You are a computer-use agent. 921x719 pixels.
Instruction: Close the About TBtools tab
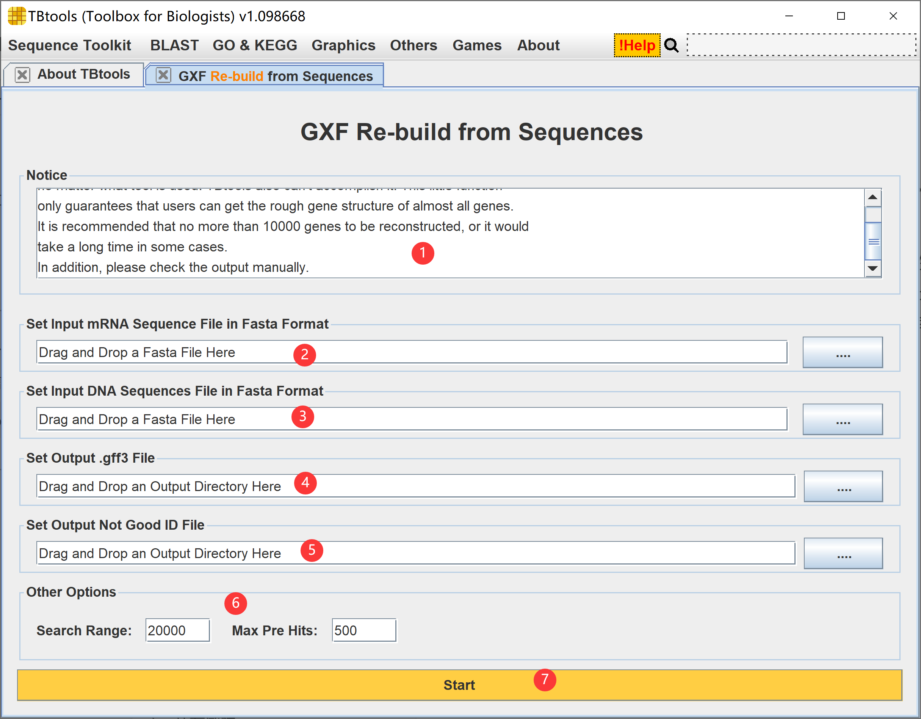pyautogui.click(x=22, y=75)
